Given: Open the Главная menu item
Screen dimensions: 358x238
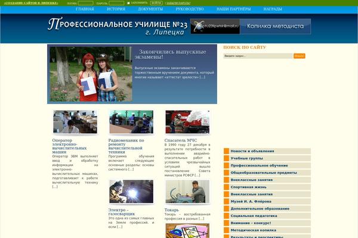Looking at the screenshot, I should 85,9.
